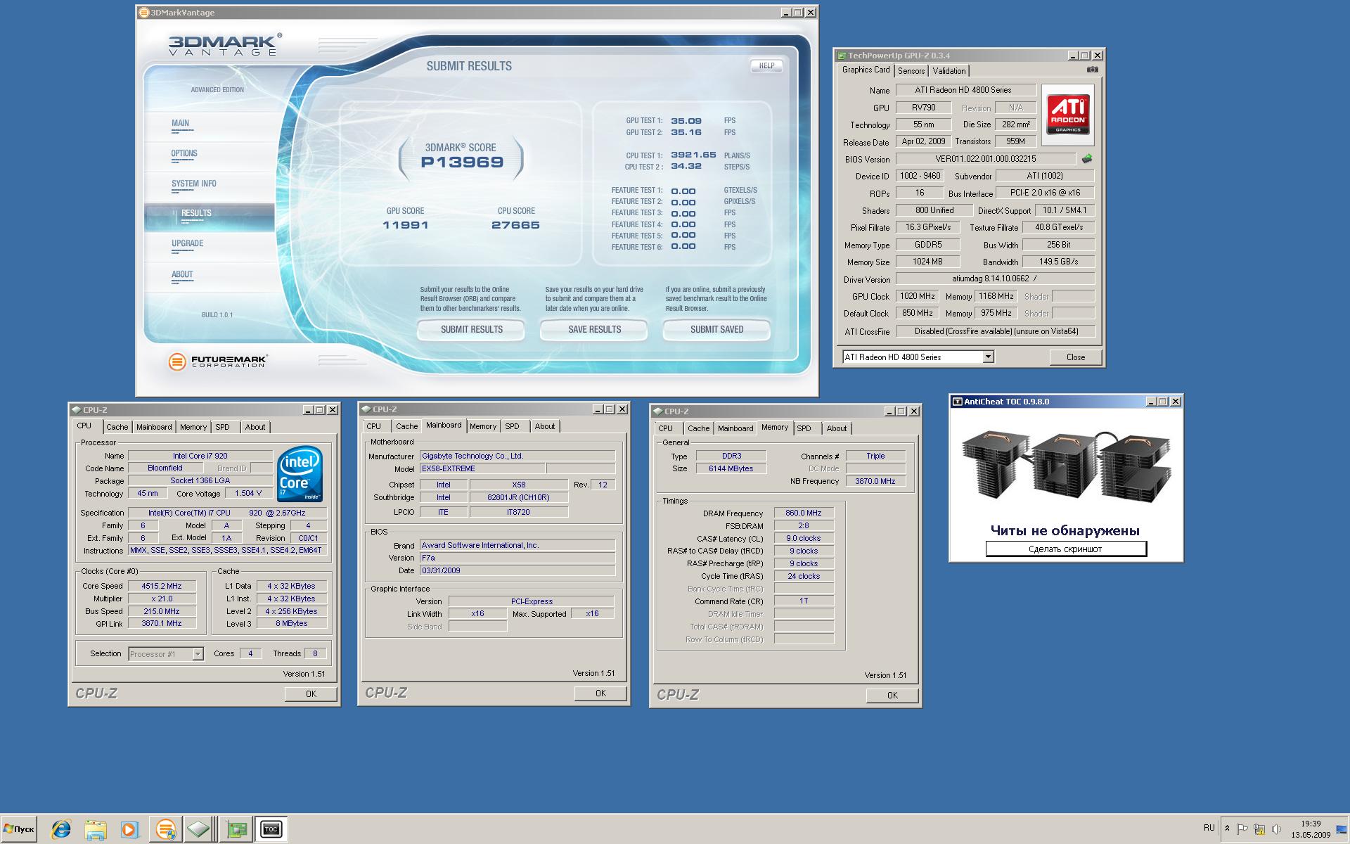Screen dimensions: 1350x844
Task: Click the taskbar clock 19:39
Action: pyautogui.click(x=1311, y=824)
